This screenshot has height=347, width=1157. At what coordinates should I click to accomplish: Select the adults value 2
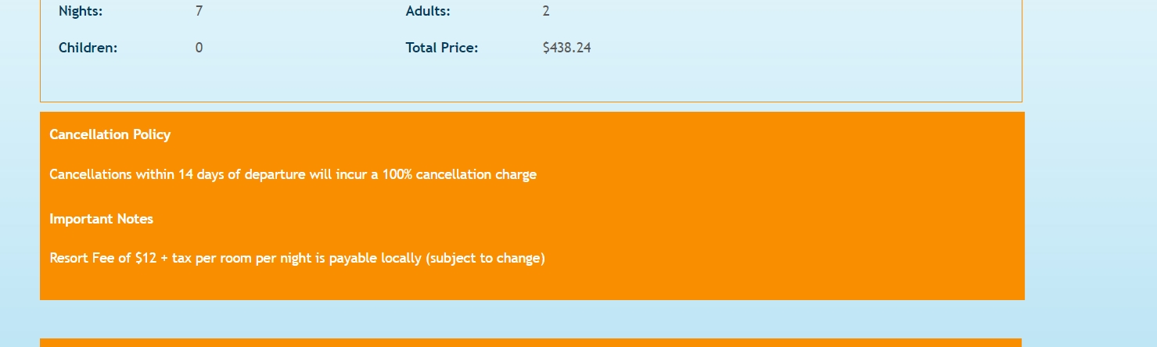click(x=546, y=12)
